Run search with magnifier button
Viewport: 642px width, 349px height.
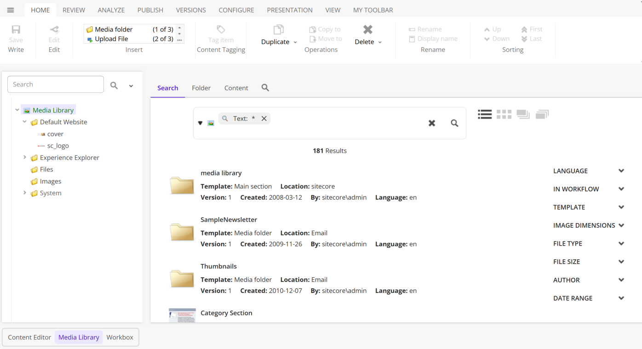point(454,123)
